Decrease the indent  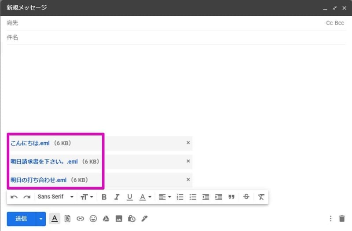pos(205,197)
